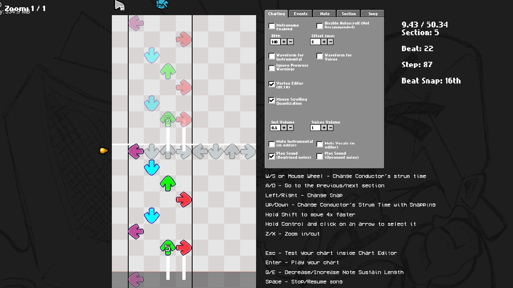Select the bright green up arrow note with number 5
This screenshot has width=513, height=288.
168,248
